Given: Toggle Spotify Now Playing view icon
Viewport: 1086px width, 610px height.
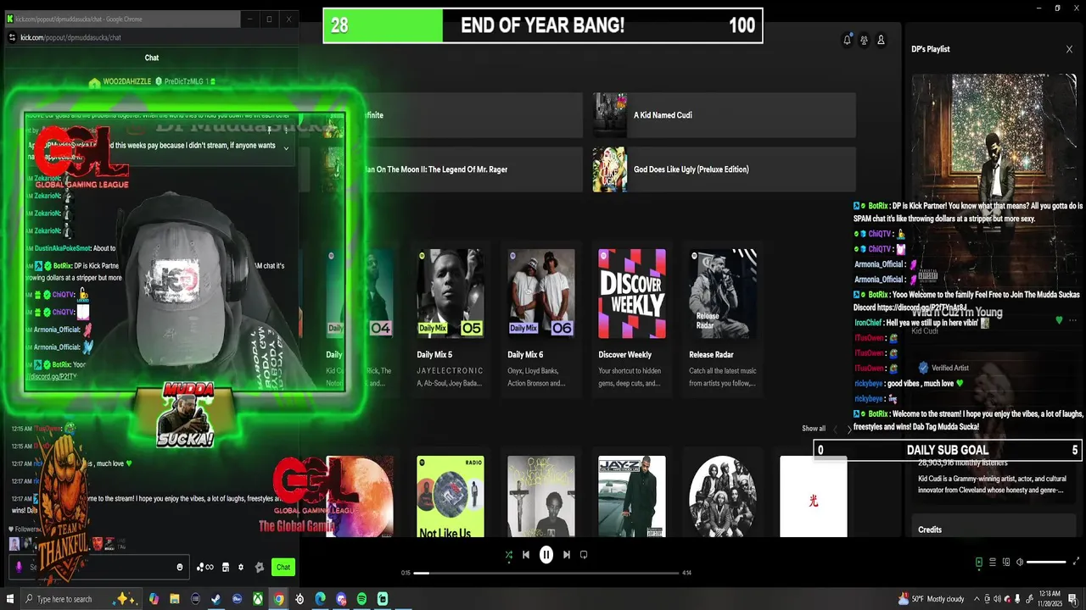Looking at the screenshot, I should pyautogui.click(x=979, y=562).
